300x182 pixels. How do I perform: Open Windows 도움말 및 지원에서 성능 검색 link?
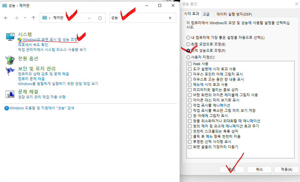(42, 108)
